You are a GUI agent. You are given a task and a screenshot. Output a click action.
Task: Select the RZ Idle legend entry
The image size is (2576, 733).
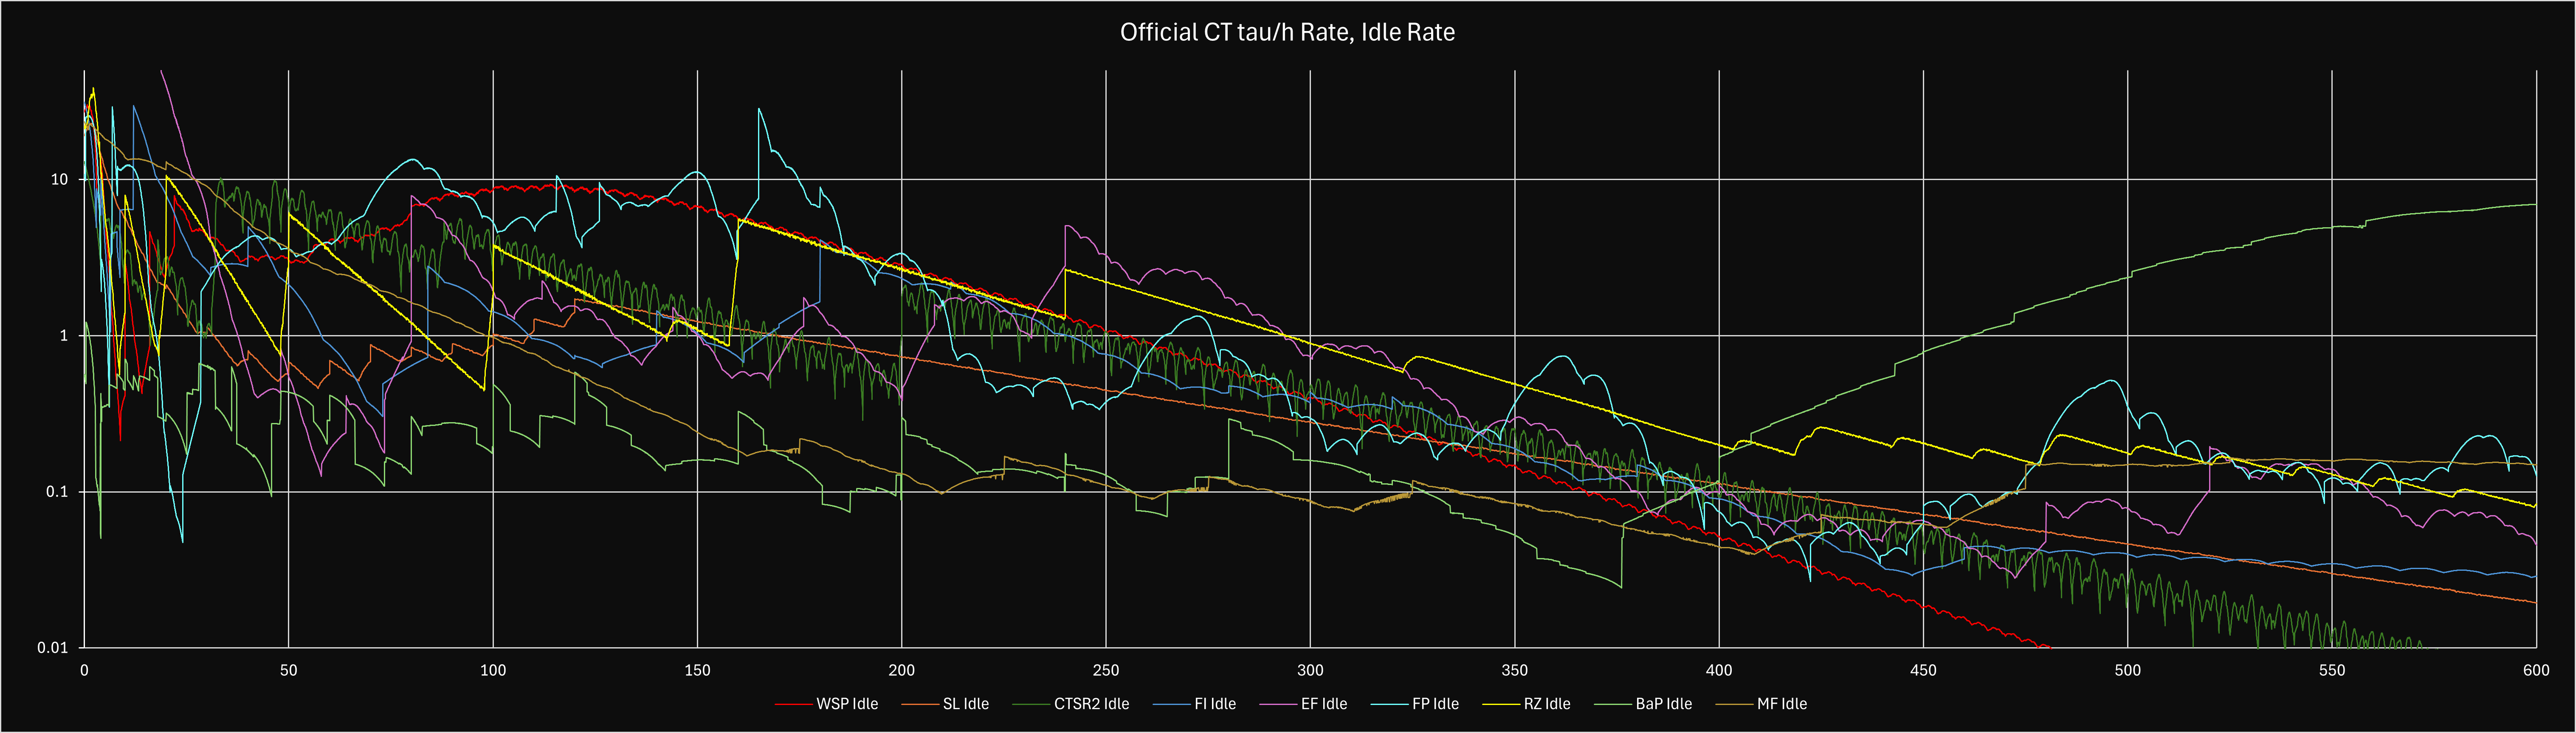[1526, 704]
